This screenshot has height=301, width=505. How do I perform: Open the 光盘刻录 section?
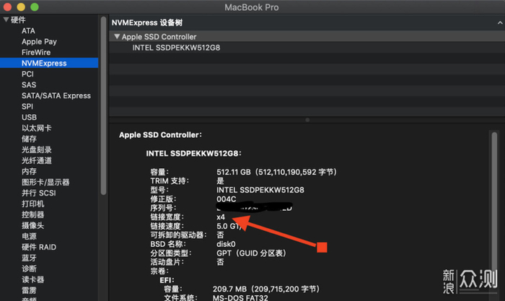pyautogui.click(x=36, y=149)
